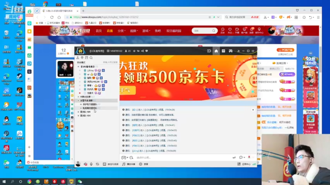330x185 pixels.
Task: Click the PC客户端 button on Douyu page
Action: tap(285, 50)
